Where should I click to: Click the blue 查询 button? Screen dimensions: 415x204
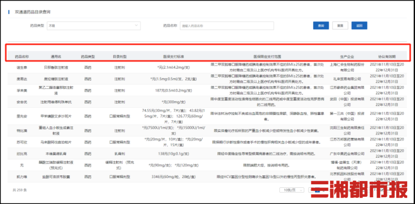click(321, 25)
